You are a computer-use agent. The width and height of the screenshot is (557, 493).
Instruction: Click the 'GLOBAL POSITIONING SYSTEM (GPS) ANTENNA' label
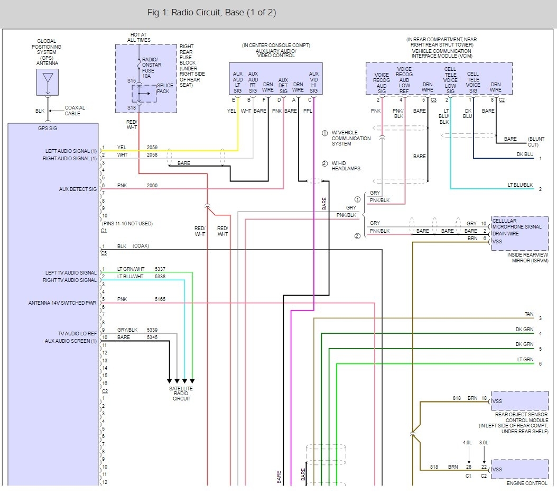pyautogui.click(x=47, y=52)
